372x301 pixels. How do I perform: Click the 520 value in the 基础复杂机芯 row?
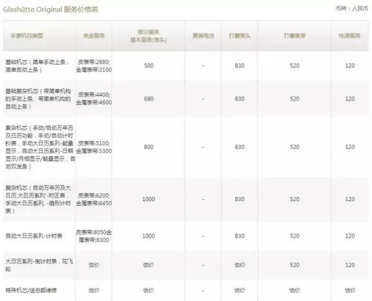(x=295, y=99)
